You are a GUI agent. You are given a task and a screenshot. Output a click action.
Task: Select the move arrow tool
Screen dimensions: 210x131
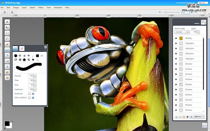click(7, 22)
